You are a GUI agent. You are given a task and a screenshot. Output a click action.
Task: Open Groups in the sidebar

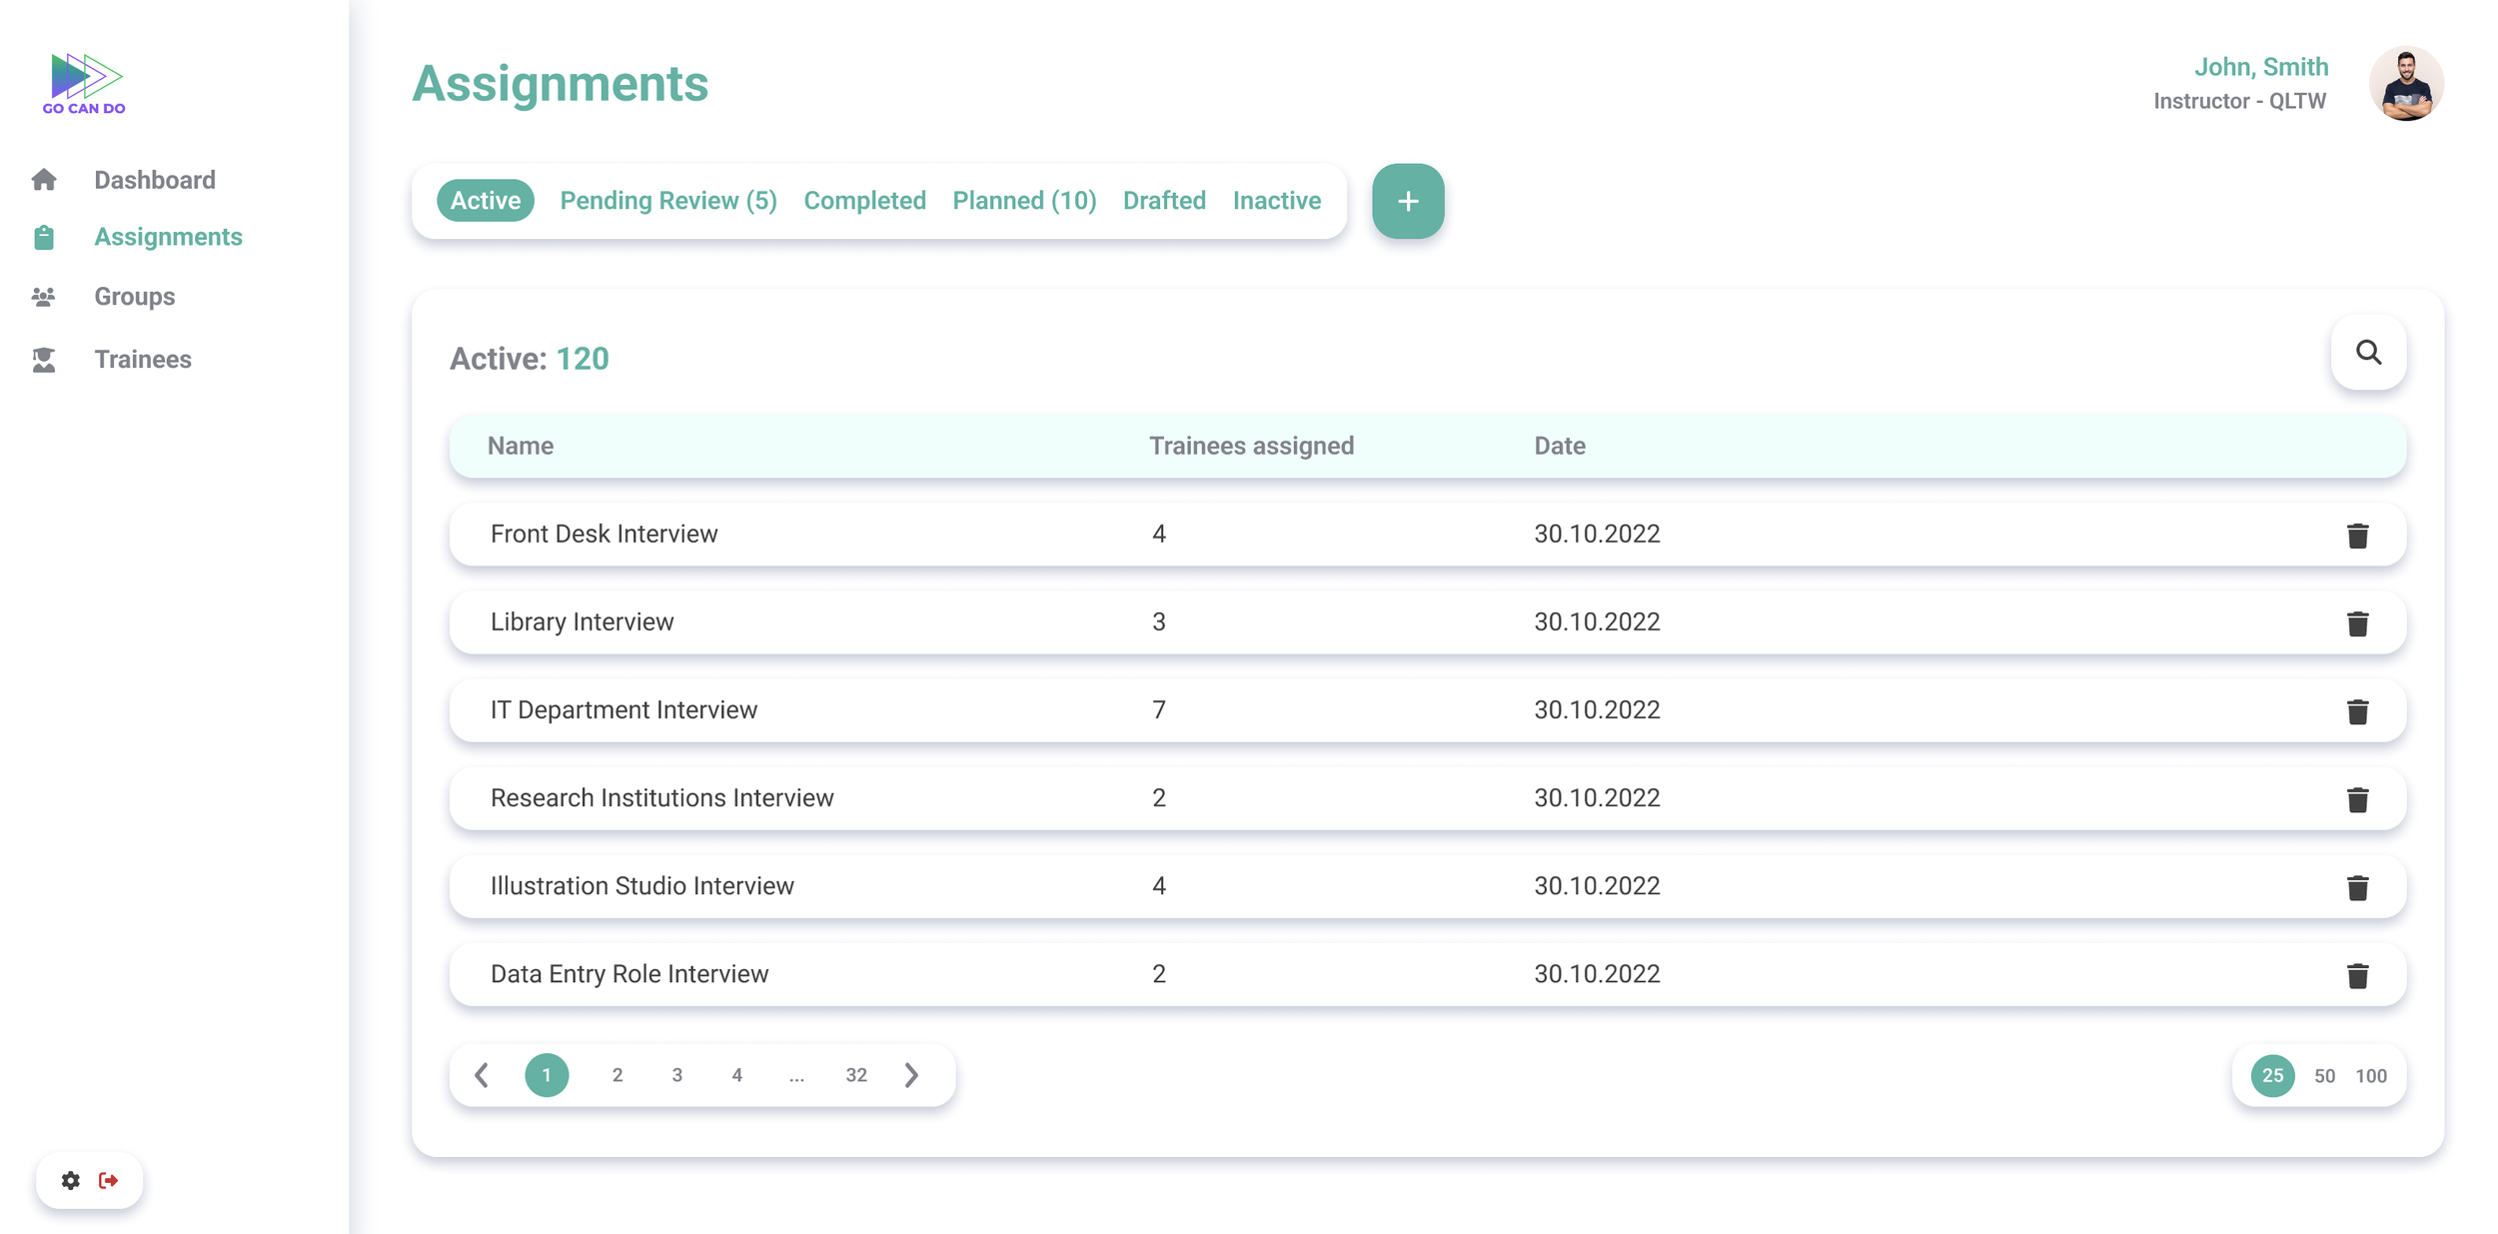pos(134,297)
